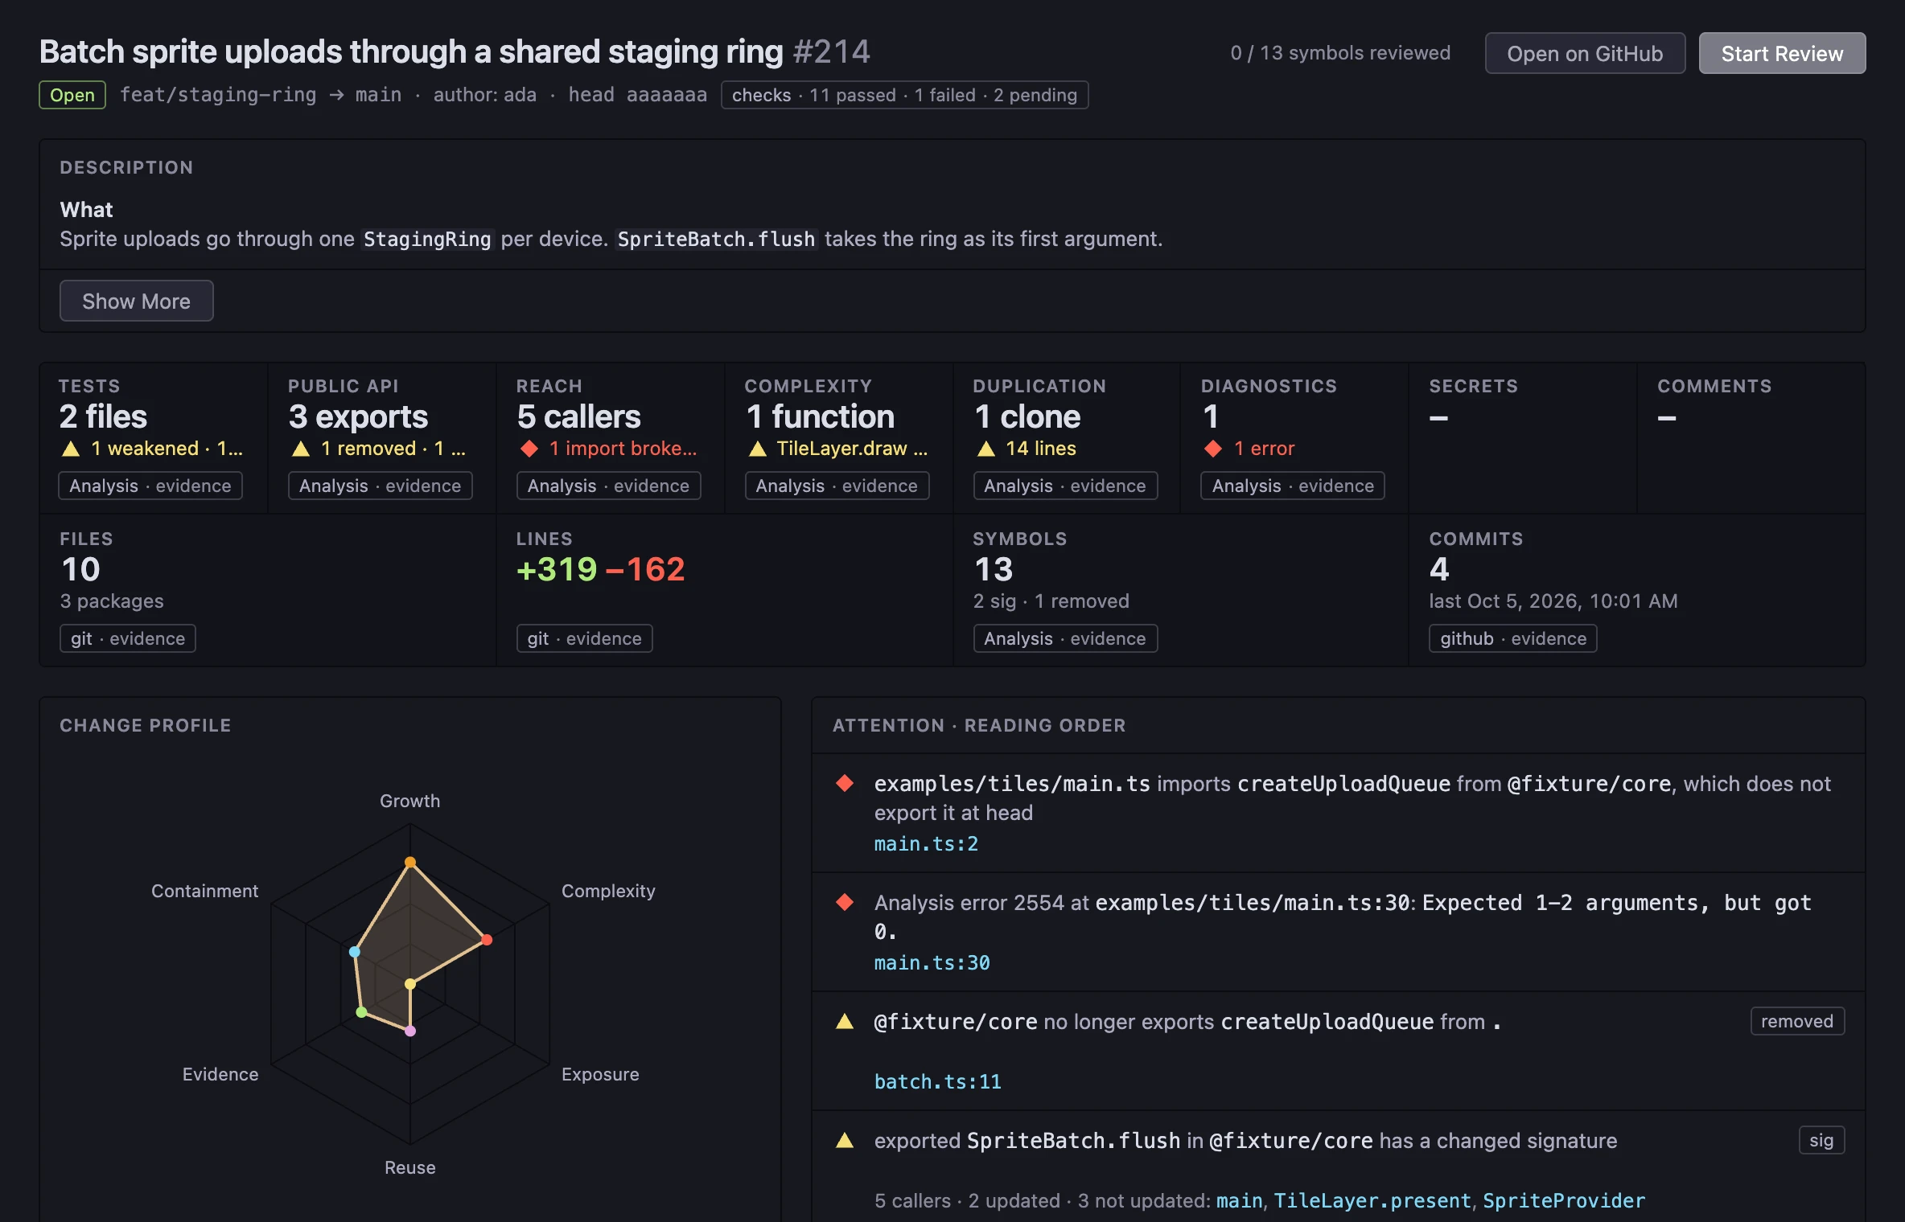
Task: Open the batch.ts:11 link
Action: point(938,1081)
